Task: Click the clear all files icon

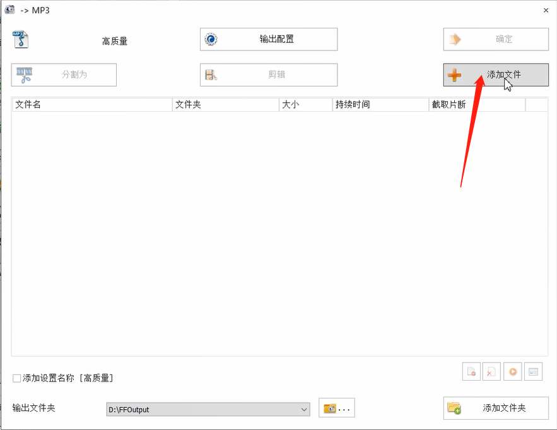Action: tap(491, 371)
